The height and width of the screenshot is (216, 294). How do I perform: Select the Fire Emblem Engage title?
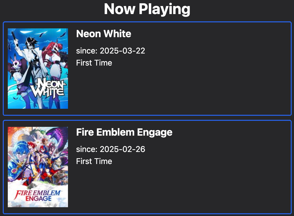coord(124,132)
